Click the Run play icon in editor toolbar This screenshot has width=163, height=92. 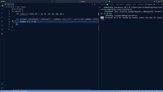(x=92, y=5)
